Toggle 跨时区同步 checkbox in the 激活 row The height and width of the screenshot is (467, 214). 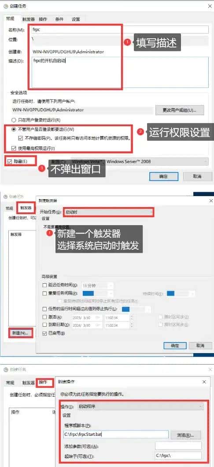161,317
